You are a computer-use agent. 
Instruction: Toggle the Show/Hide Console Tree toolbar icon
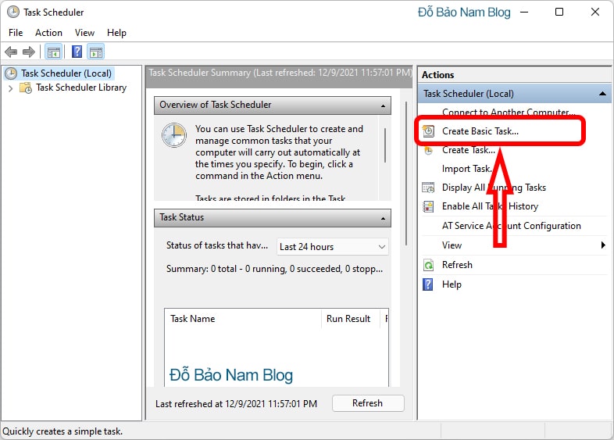(x=54, y=52)
